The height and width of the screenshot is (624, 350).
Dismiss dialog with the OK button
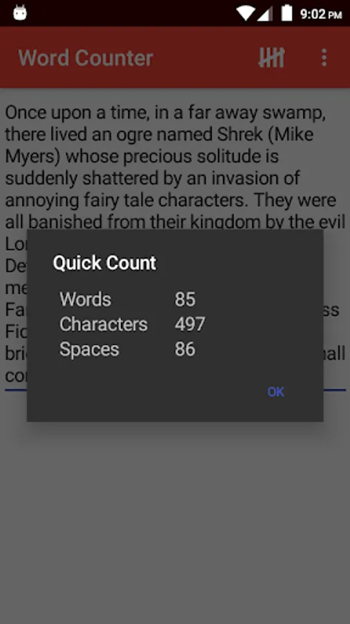click(x=276, y=392)
